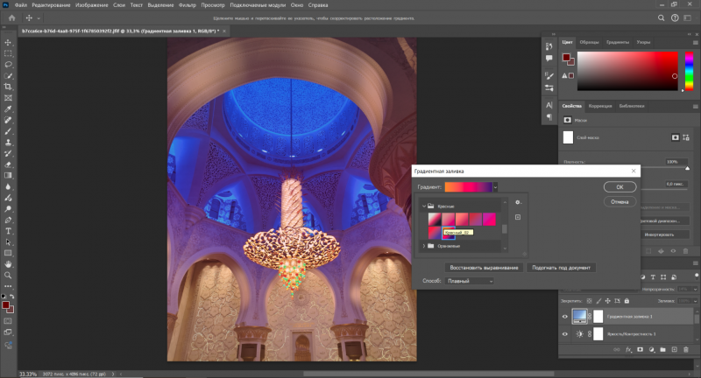This screenshot has height=378, width=701.
Task: Open the Градиент preview dropdown arrow
Action: pos(495,186)
